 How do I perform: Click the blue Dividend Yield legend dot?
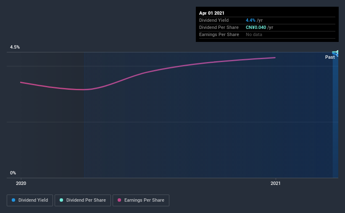(13, 200)
